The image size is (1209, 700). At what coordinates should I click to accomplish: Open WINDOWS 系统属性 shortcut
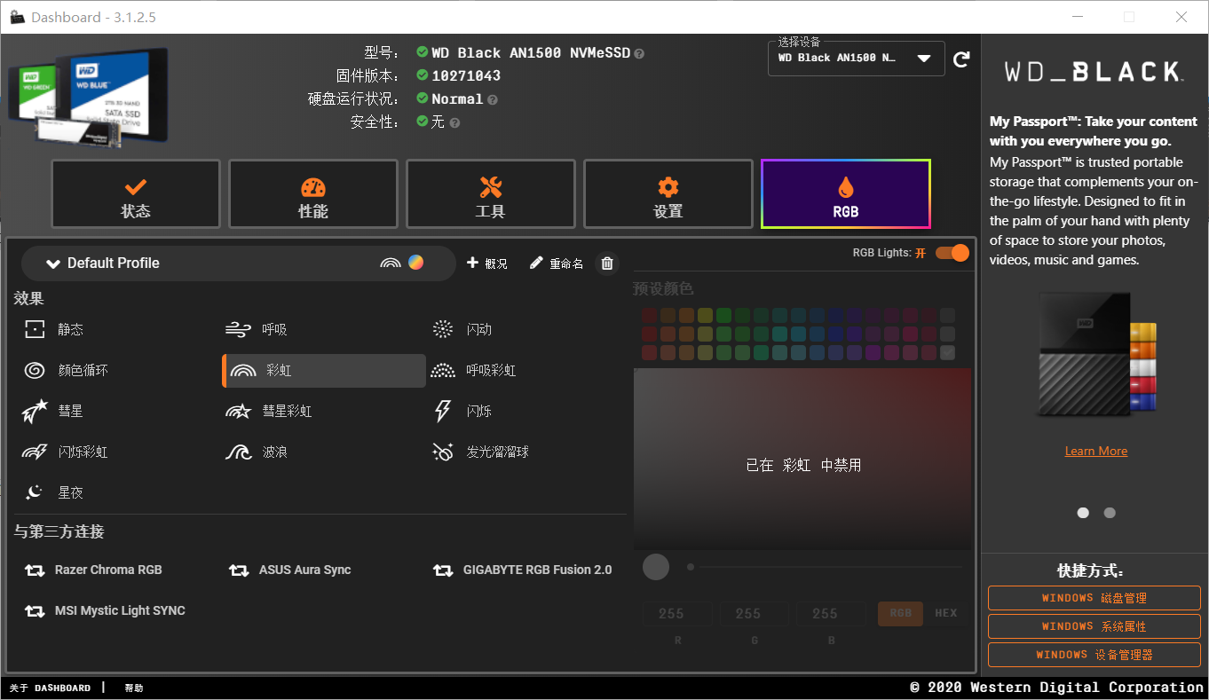tap(1094, 626)
